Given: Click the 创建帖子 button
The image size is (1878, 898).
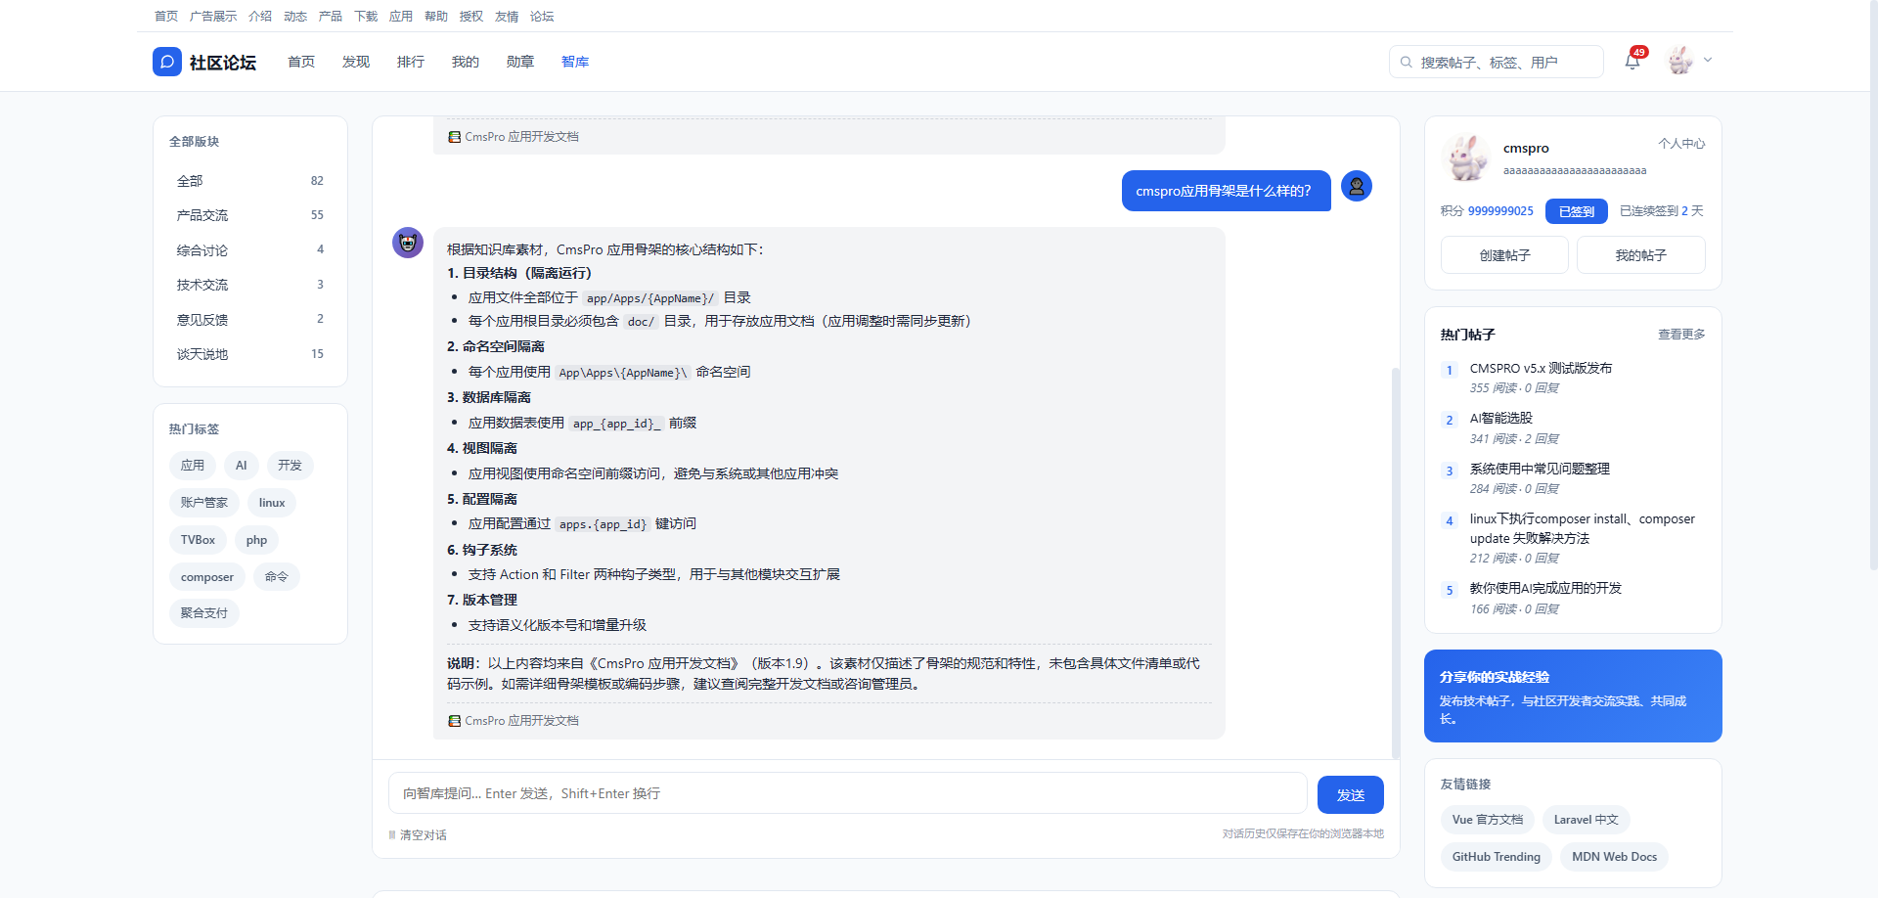Looking at the screenshot, I should 1504,255.
